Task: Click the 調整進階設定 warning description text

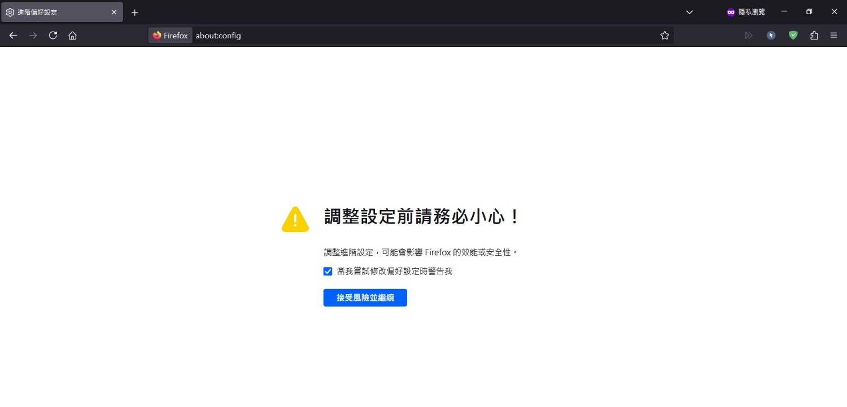Action: coord(421,252)
